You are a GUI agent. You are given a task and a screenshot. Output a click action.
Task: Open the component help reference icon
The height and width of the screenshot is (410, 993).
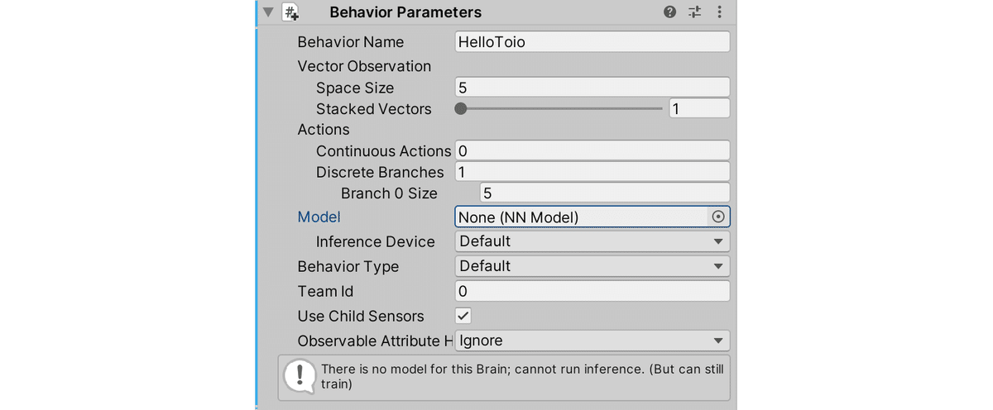670,12
